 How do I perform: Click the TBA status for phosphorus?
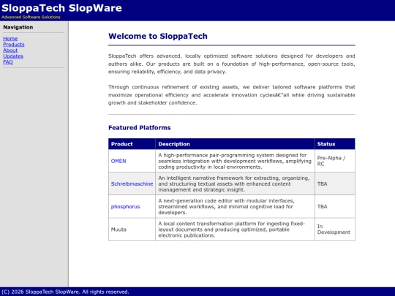tap(335, 207)
